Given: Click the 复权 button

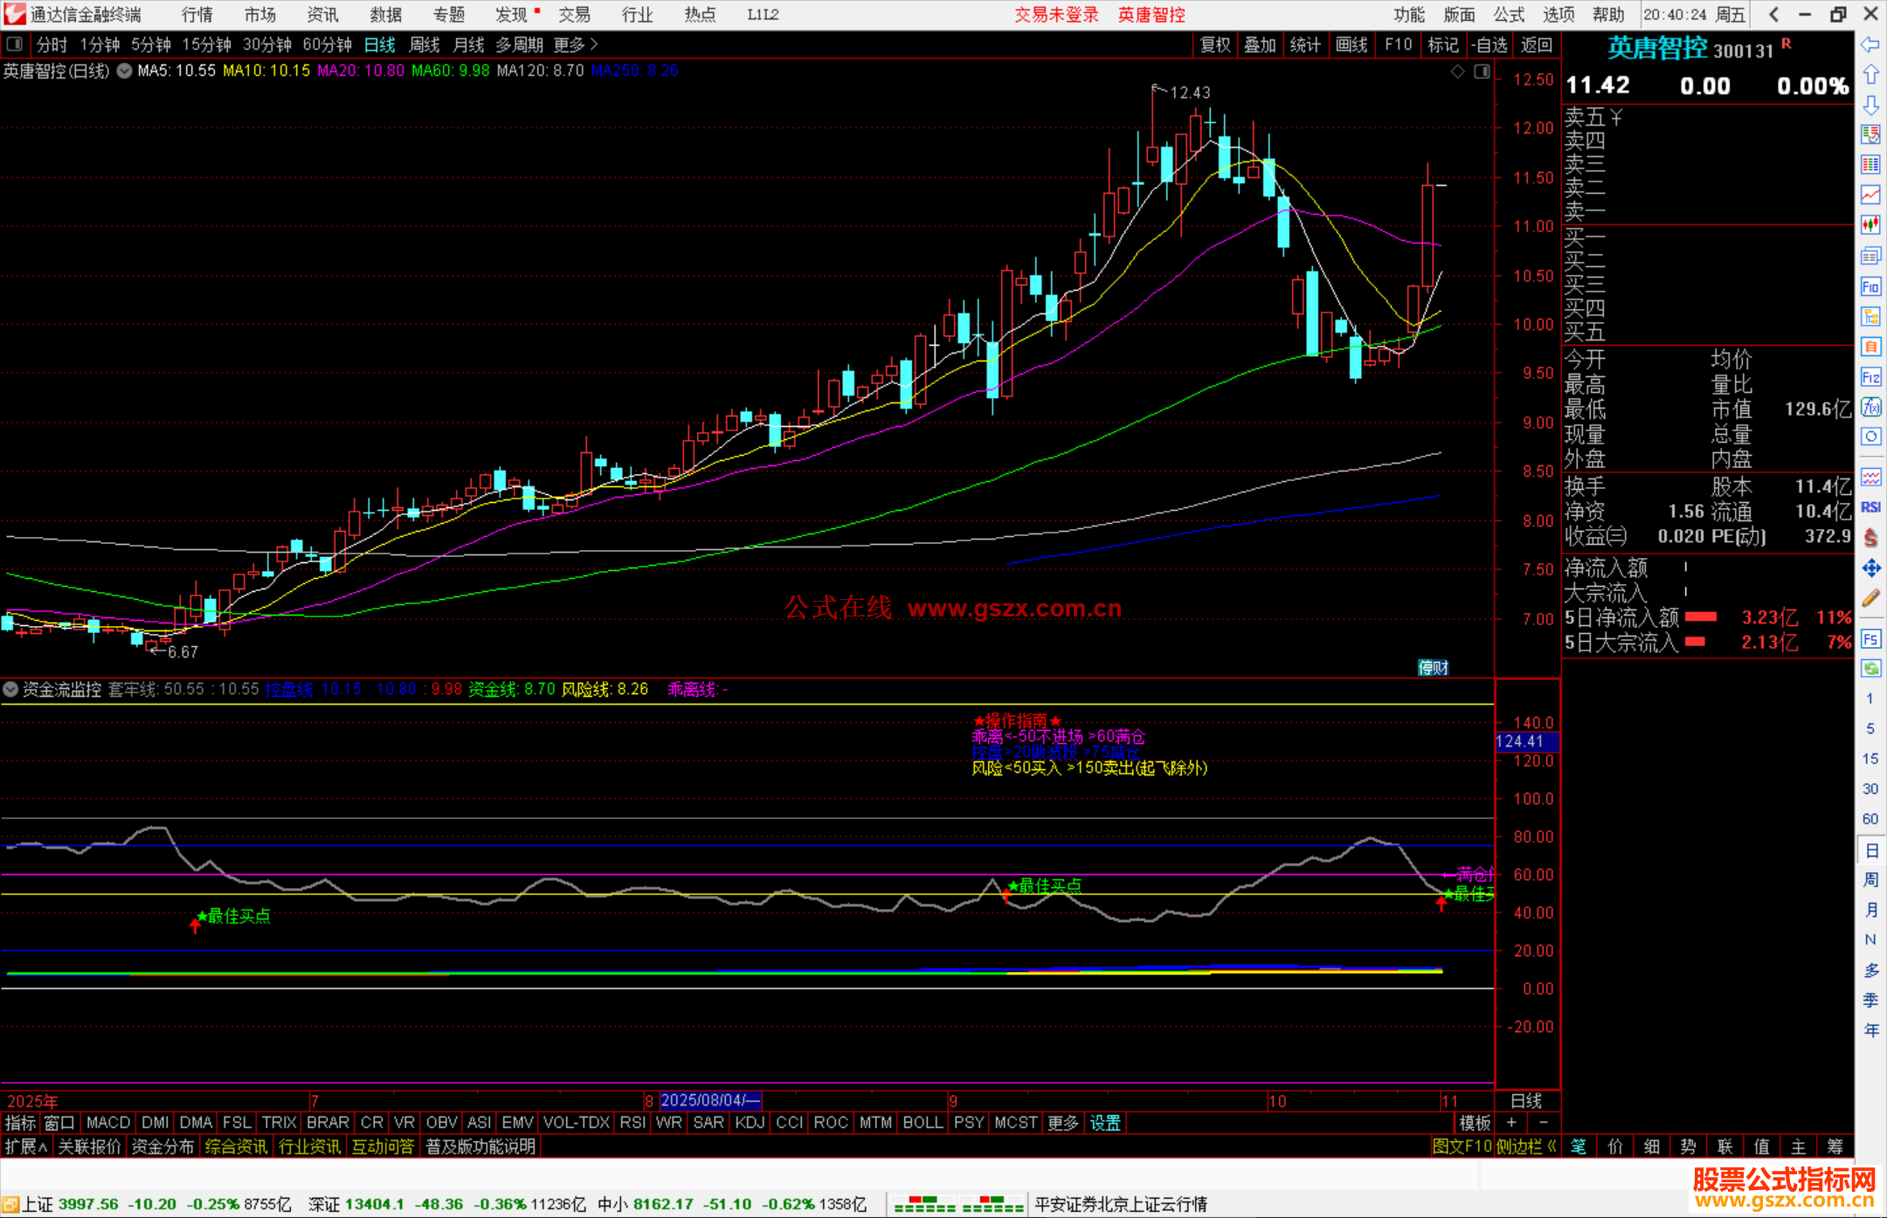Looking at the screenshot, I should click(x=1214, y=45).
